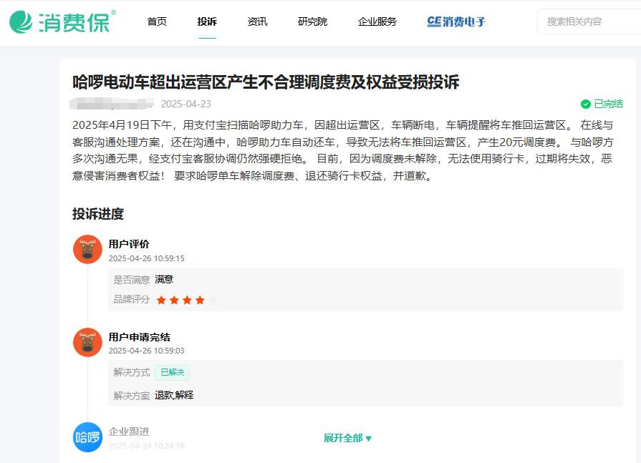The image size is (641, 463).
Task: Click timestamp 2025-04-26 10:59:03
Action: point(146,351)
